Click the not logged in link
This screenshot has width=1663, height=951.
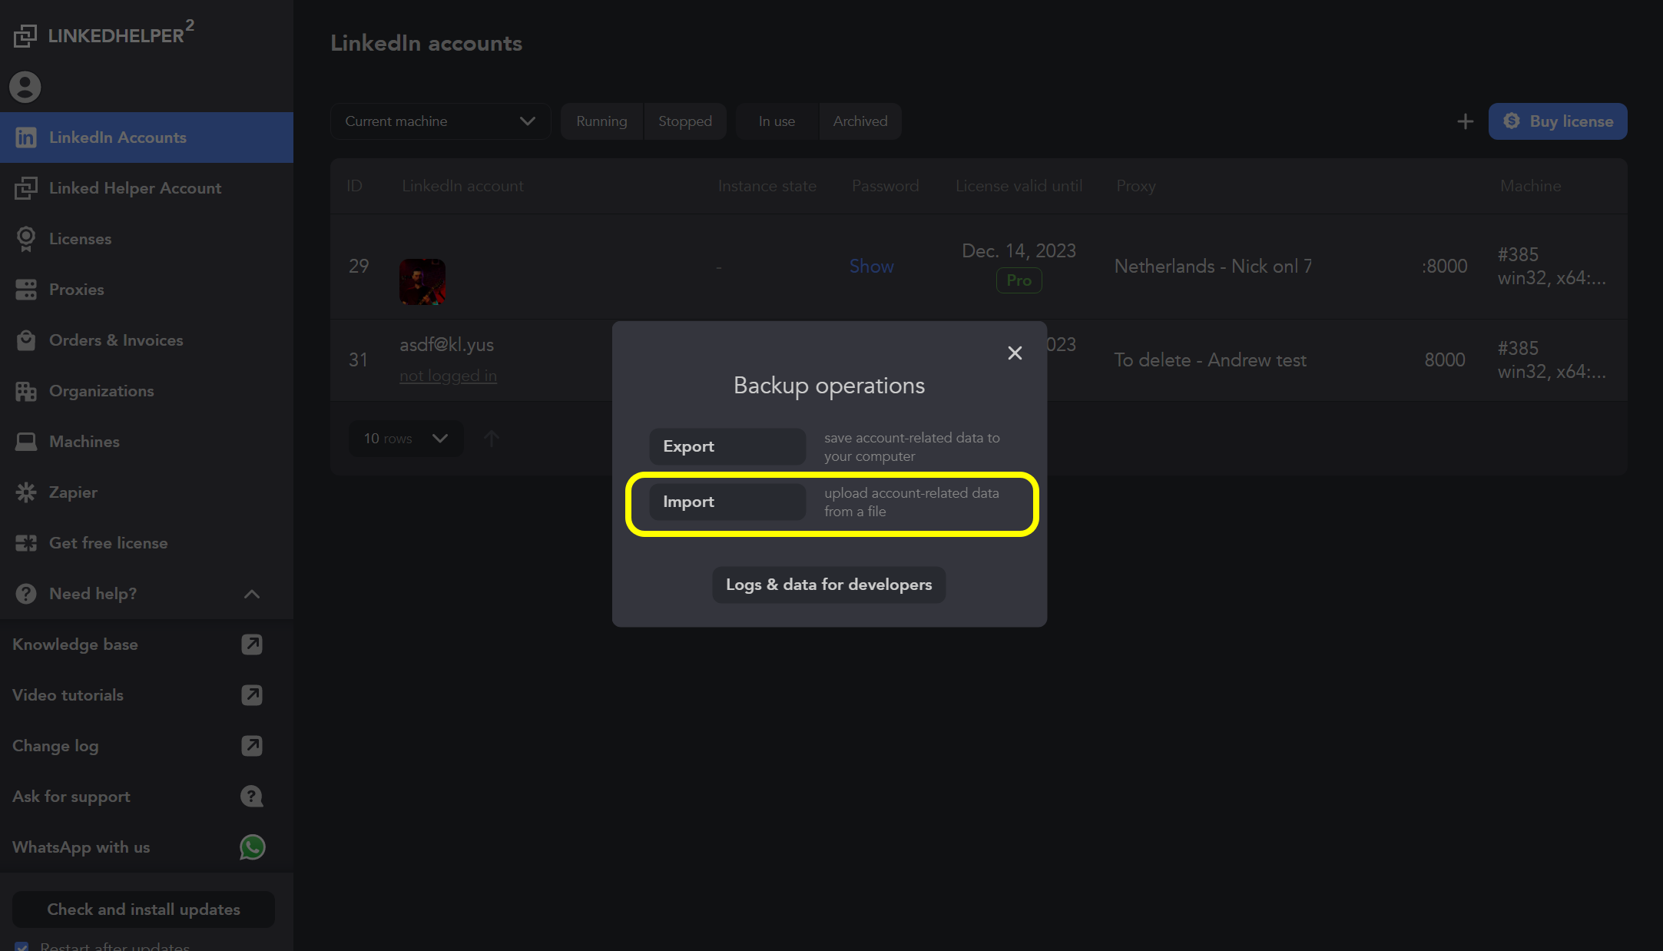448,376
